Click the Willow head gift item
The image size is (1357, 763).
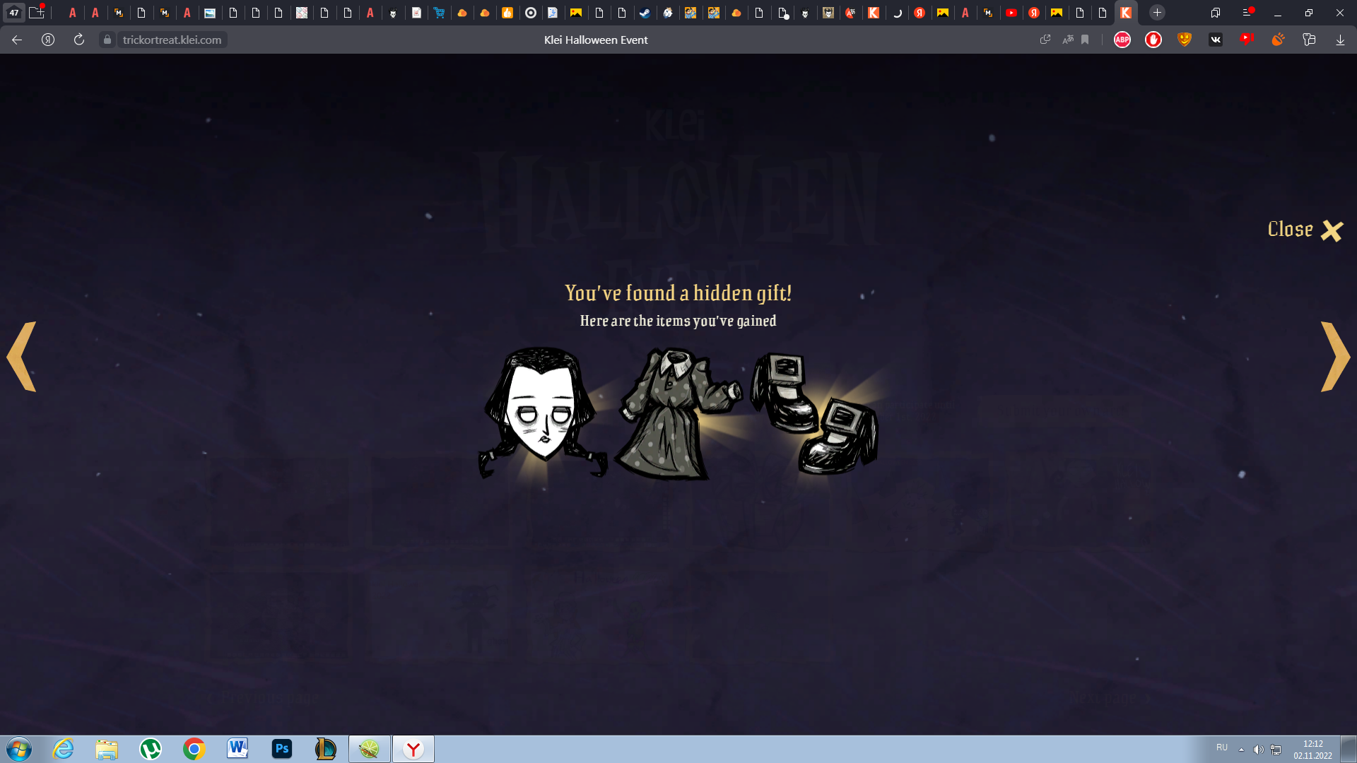542,413
